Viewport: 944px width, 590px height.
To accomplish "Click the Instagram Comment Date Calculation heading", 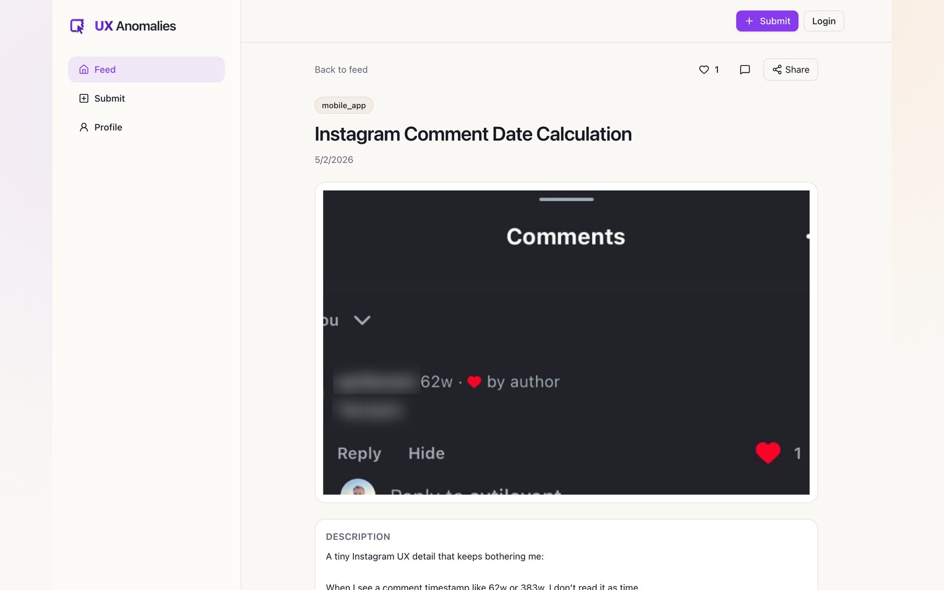I will (x=473, y=134).
